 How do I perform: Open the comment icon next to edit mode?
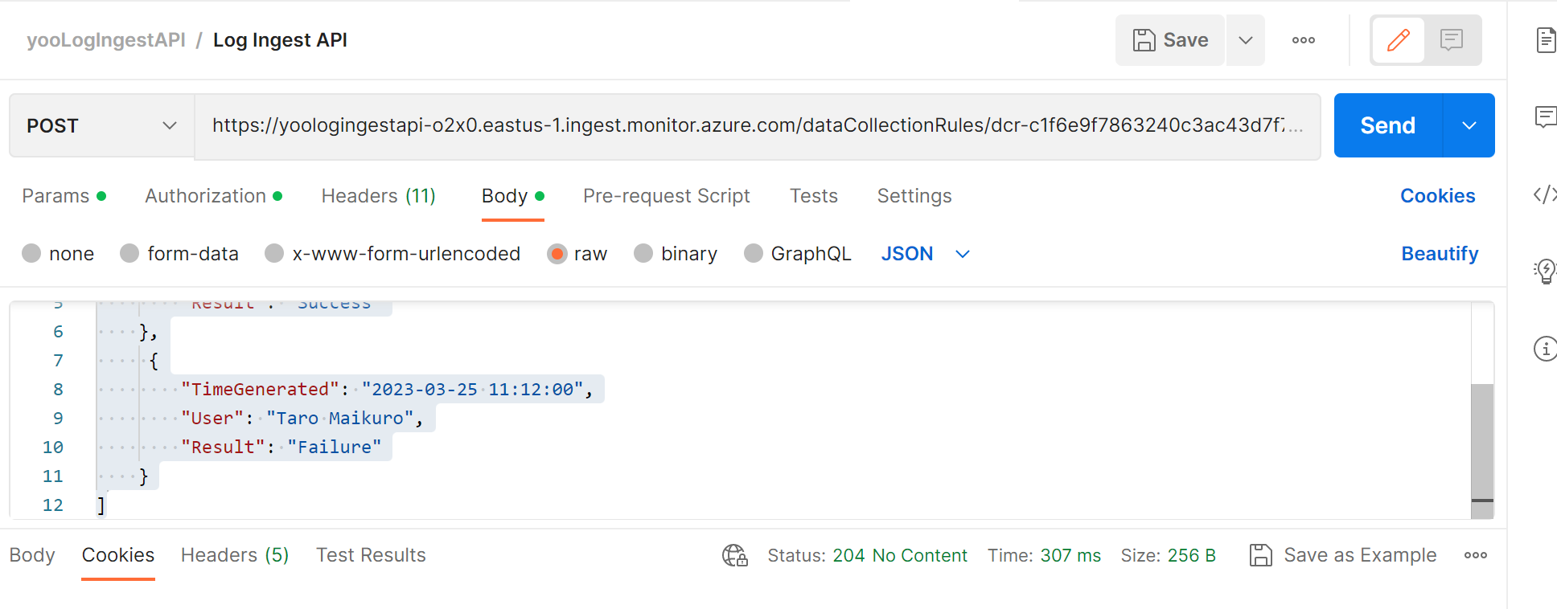pyautogui.click(x=1451, y=39)
